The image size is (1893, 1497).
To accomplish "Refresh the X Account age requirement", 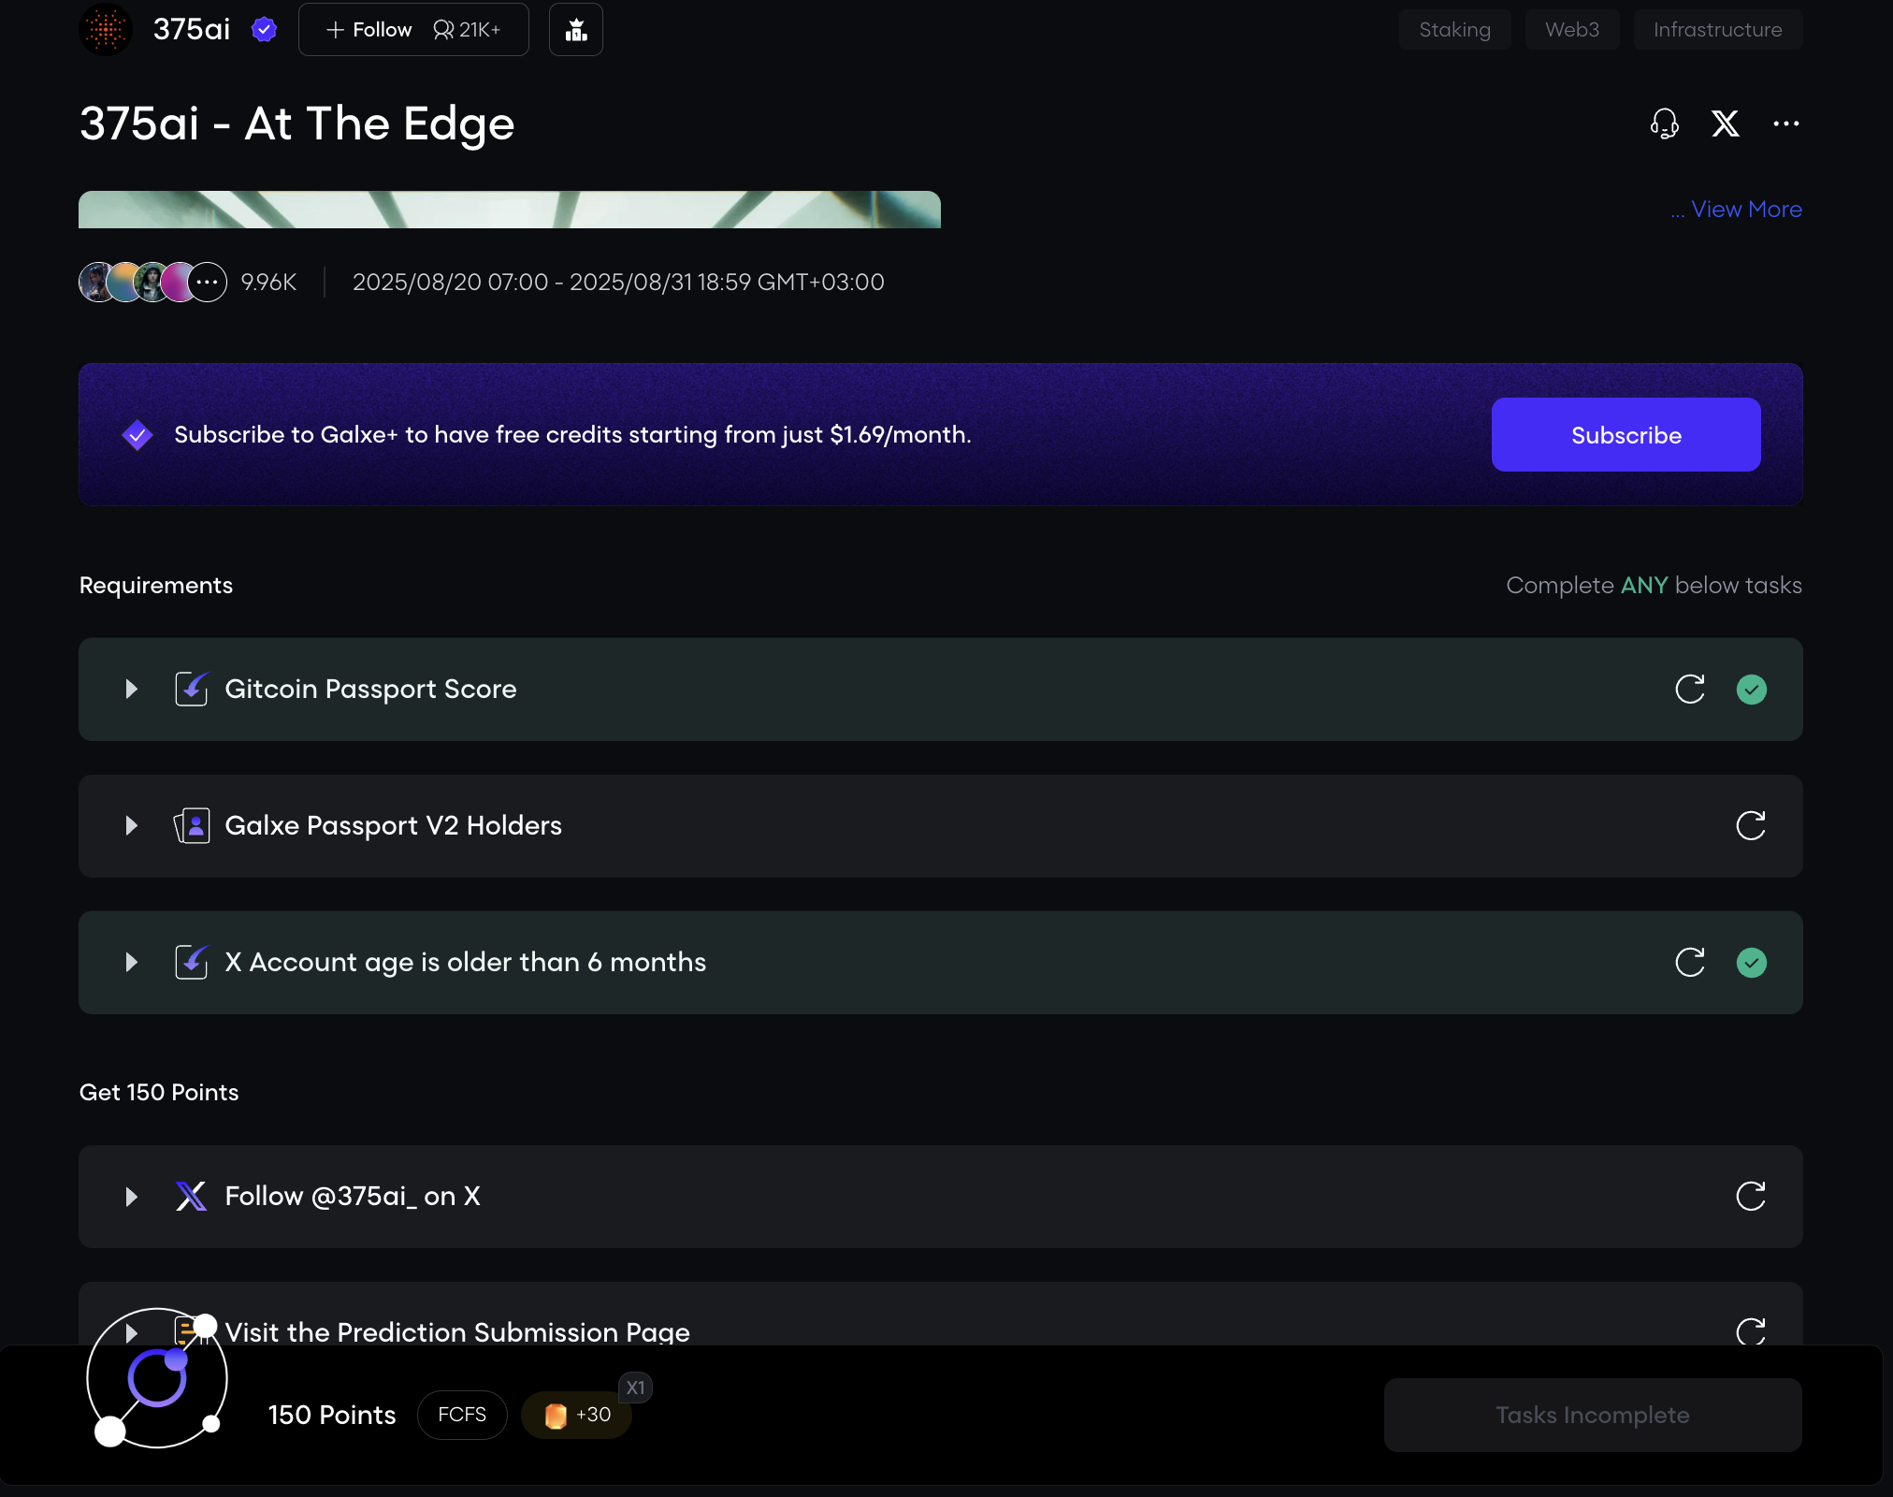I will (1689, 963).
